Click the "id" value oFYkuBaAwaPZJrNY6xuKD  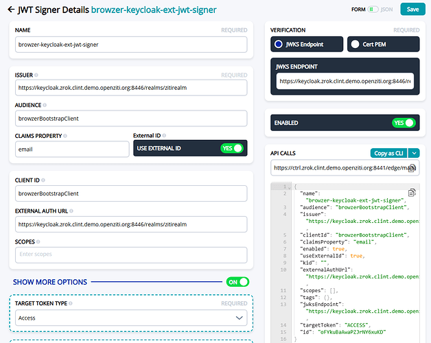pyautogui.click(x=351, y=332)
